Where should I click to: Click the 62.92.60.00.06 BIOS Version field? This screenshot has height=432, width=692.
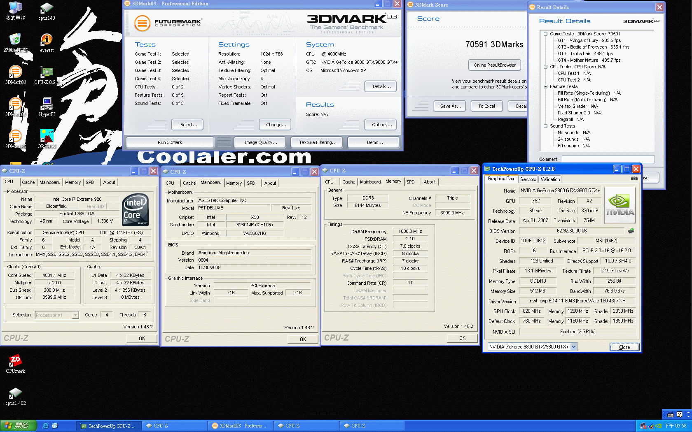pos(572,231)
